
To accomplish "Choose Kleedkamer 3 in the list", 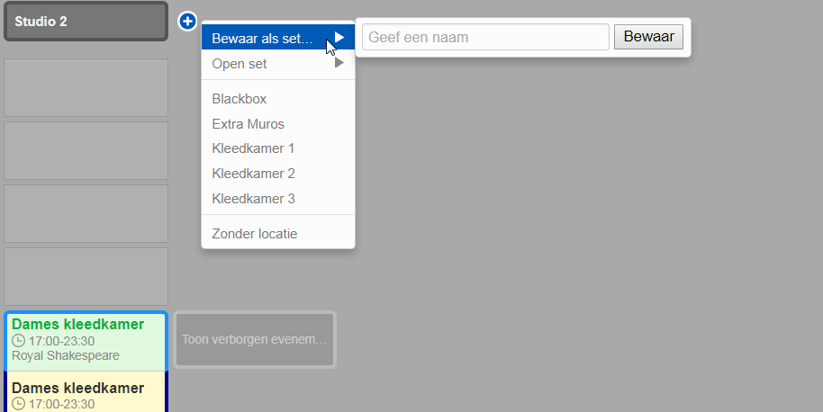I will [253, 199].
